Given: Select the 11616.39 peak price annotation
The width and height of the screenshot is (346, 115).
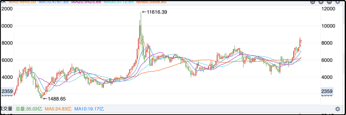Looking at the screenshot, I should coord(154,12).
